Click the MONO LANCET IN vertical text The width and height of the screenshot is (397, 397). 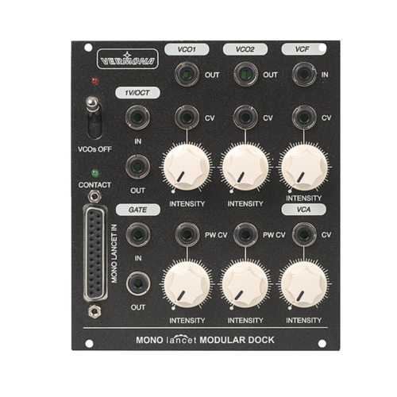tap(114, 253)
